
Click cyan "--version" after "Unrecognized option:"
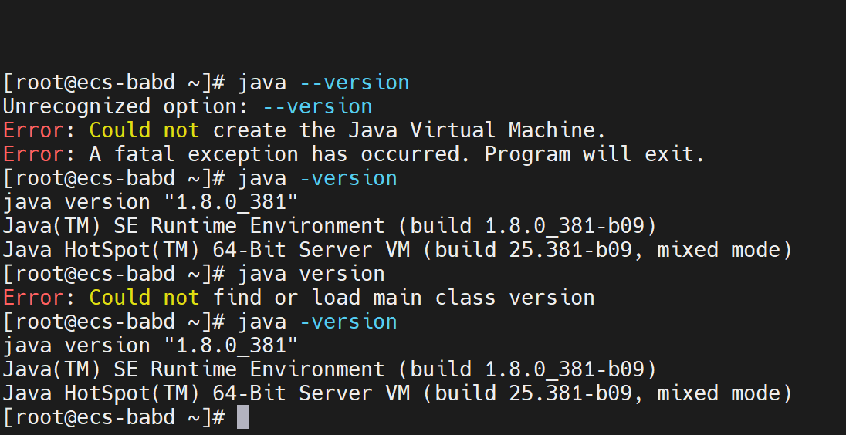(318, 106)
